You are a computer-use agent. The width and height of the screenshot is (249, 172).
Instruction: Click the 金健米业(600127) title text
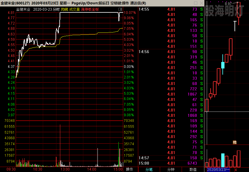15,3
